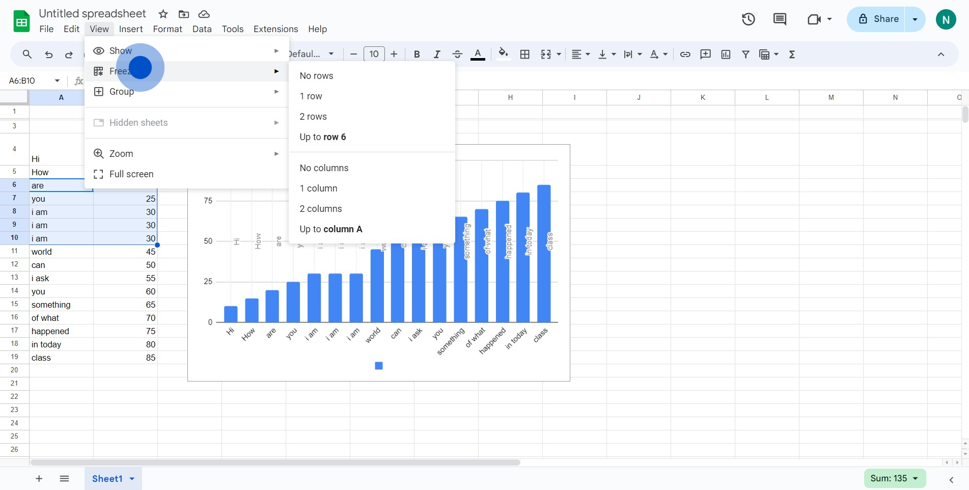Toggle strikethrough formatting
Image resolution: width=969 pixels, height=490 pixels.
pyautogui.click(x=457, y=55)
